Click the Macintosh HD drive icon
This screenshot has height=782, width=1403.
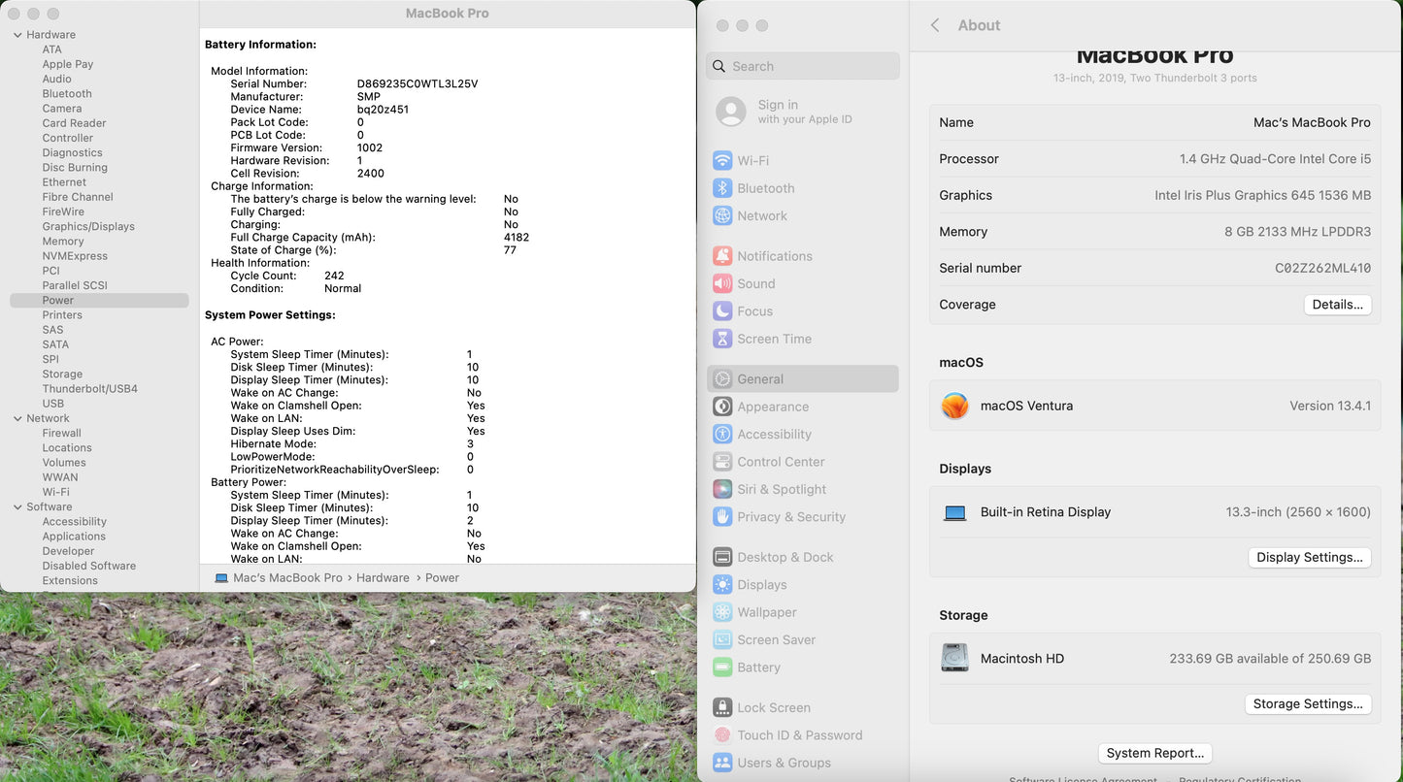(x=954, y=658)
